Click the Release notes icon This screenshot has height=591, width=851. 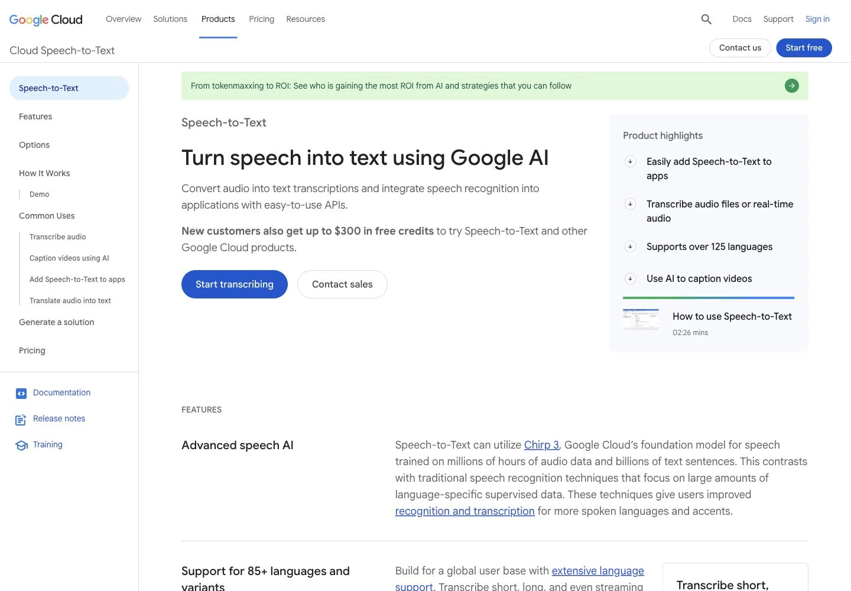pyautogui.click(x=21, y=420)
